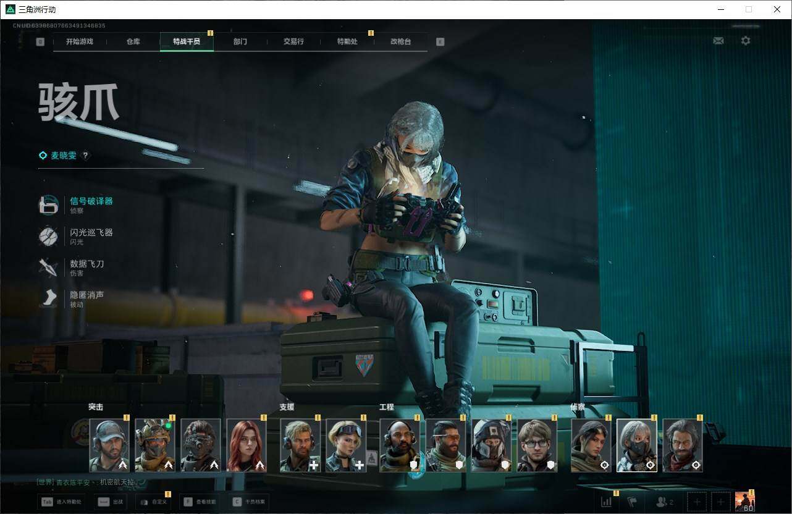792x514 pixels.
Task: Pick the engineer operator wearing round glasses
Action: tap(537, 445)
